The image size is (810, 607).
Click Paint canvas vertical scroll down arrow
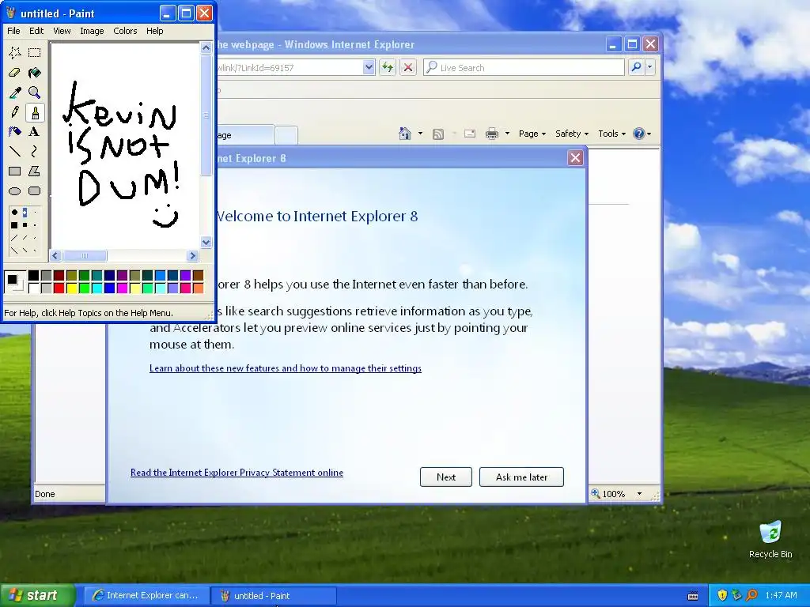pos(206,242)
